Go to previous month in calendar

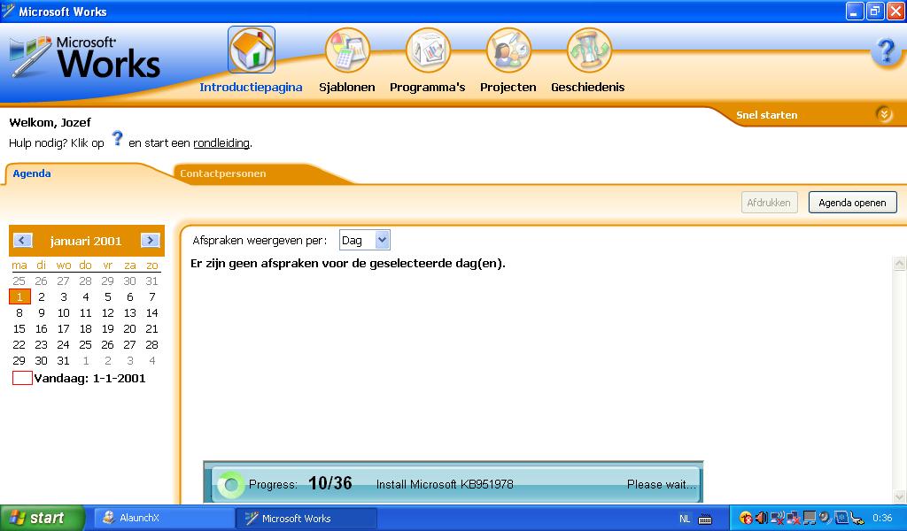point(23,241)
